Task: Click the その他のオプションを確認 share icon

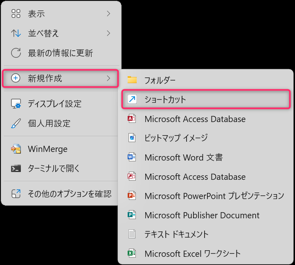Action: tap(16, 194)
